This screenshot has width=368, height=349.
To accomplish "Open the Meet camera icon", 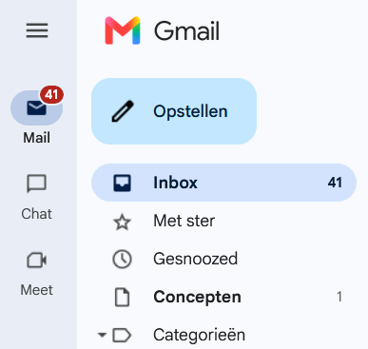I will click(x=37, y=261).
